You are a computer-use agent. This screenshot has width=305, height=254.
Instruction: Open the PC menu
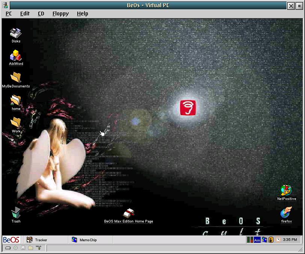coord(9,14)
